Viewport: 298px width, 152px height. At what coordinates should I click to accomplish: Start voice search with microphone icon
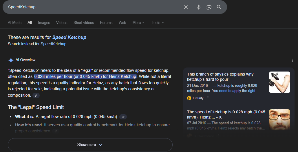point(198,7)
